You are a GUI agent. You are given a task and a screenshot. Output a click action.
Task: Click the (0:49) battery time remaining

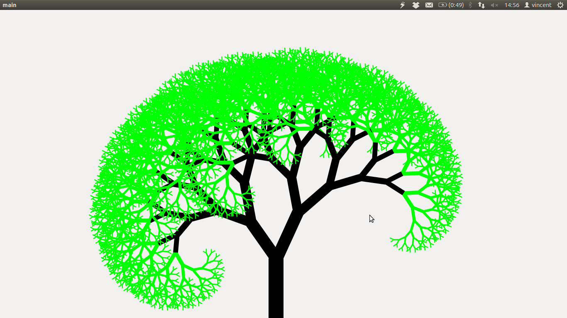coord(456,5)
